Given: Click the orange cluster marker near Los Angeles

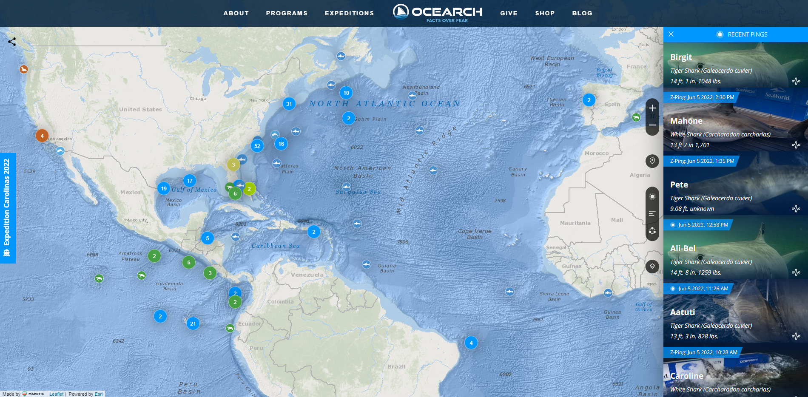Looking at the screenshot, I should click(x=42, y=136).
